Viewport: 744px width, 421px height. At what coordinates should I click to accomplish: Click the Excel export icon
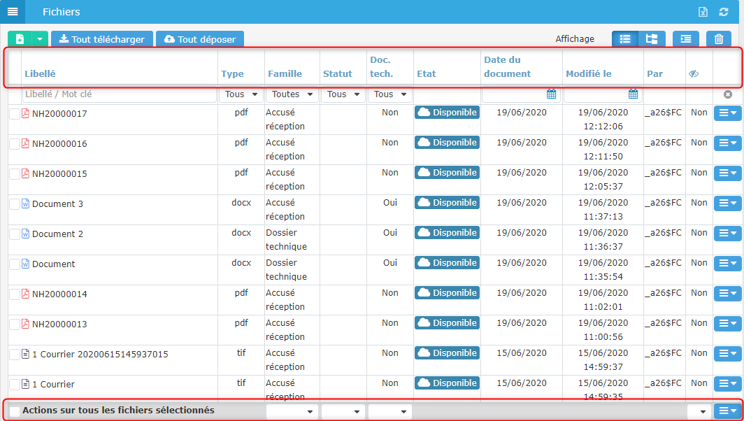(703, 12)
